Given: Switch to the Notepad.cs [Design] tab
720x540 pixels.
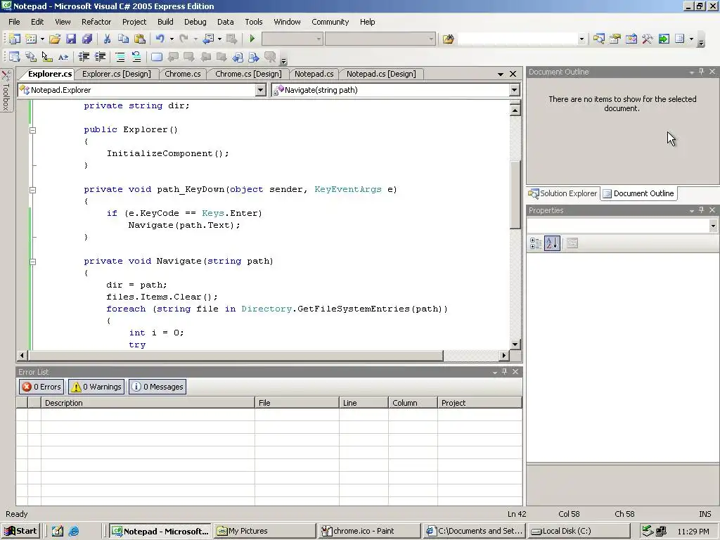Looking at the screenshot, I should click(381, 74).
